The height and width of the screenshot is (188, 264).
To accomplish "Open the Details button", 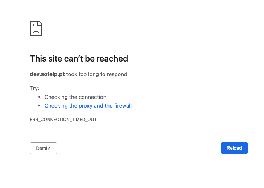I will click(44, 148).
